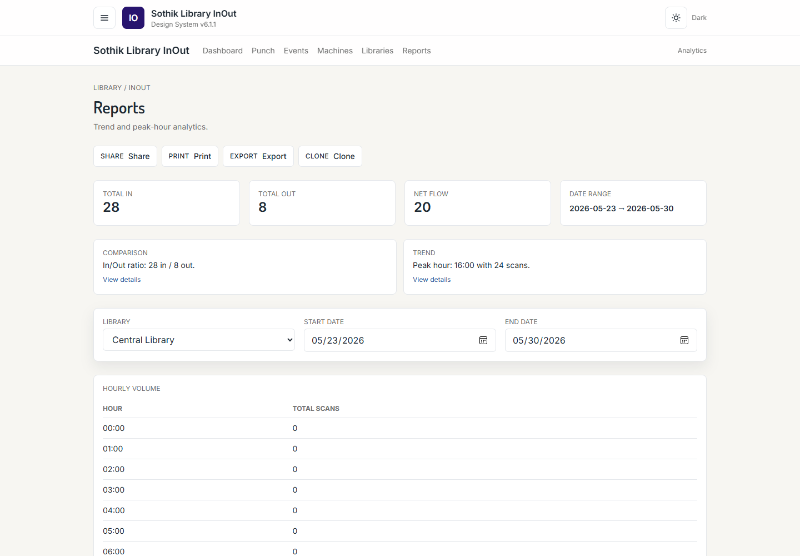This screenshot has width=800, height=556.
Task: Select the Total In value 28
Action: tap(111, 207)
